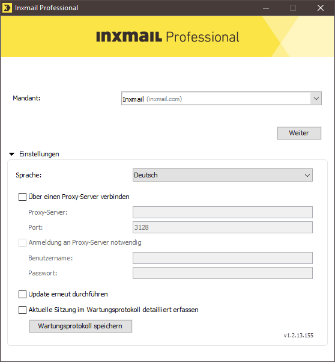
Task: Close the Inxmail Professional window
Action: point(321,8)
